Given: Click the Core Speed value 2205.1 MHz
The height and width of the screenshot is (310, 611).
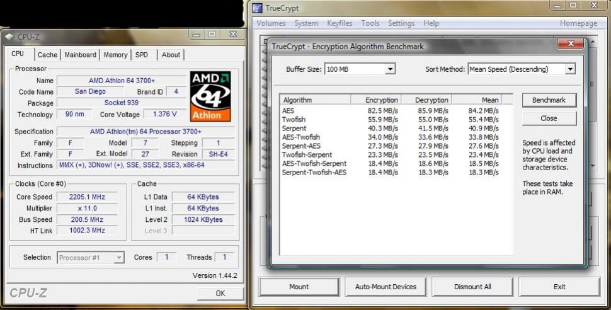Looking at the screenshot, I should click(87, 197).
